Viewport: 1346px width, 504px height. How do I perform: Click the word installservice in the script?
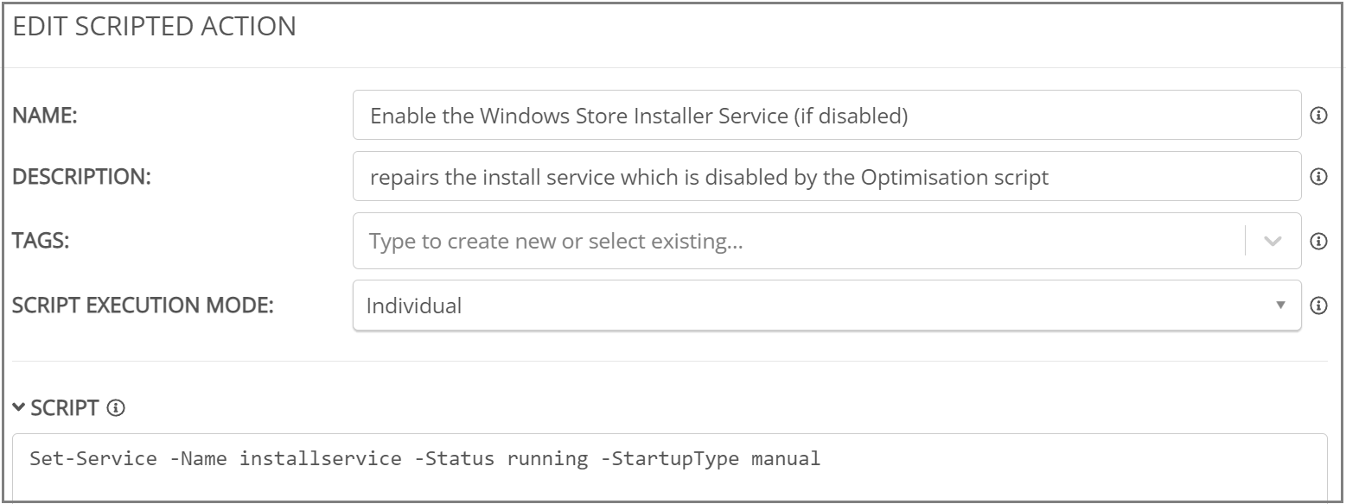coord(320,459)
